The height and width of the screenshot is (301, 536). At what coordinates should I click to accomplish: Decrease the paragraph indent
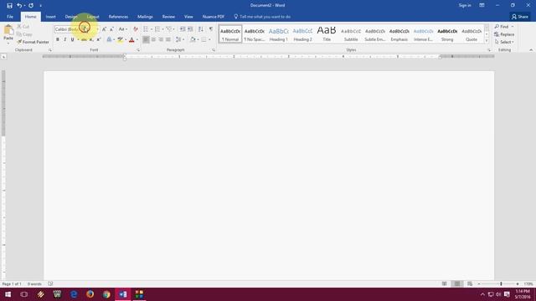[183, 29]
